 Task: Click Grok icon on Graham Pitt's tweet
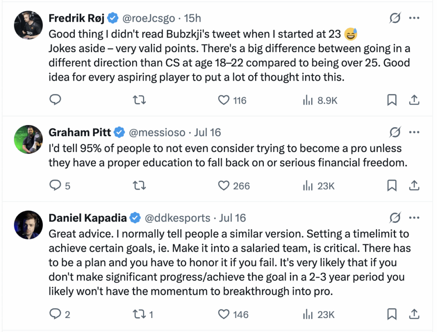pos(395,132)
